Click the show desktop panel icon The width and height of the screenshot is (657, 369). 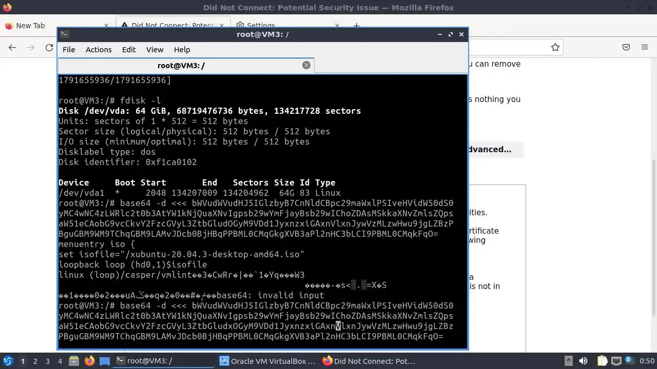(105, 361)
